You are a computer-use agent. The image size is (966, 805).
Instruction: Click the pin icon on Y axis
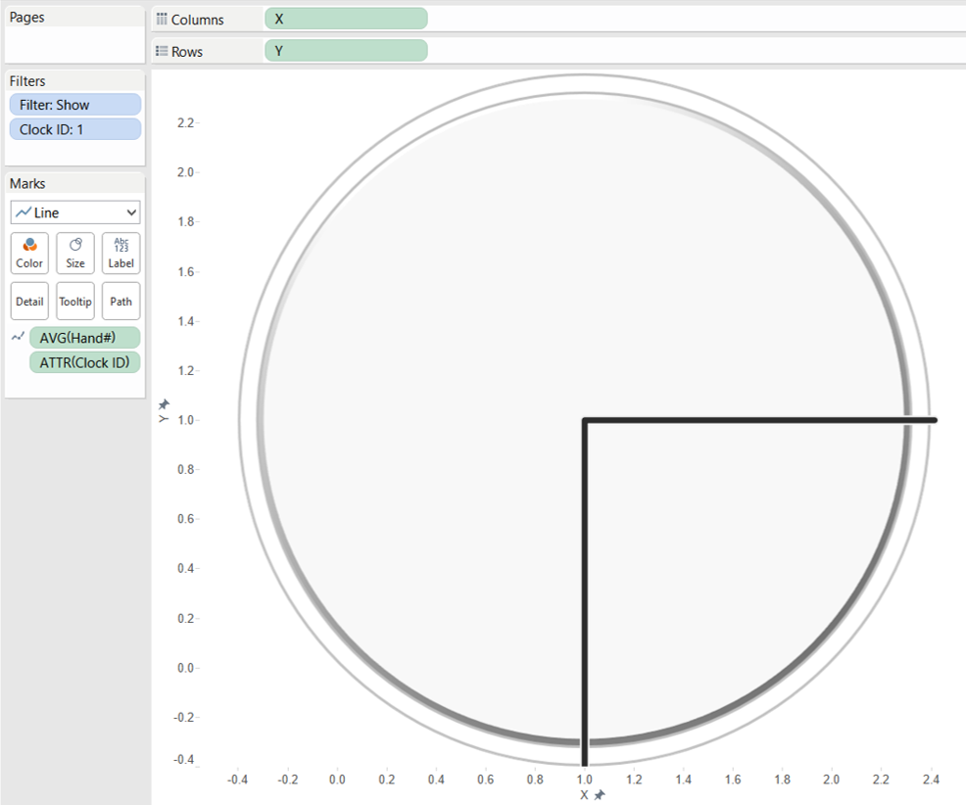pos(164,404)
